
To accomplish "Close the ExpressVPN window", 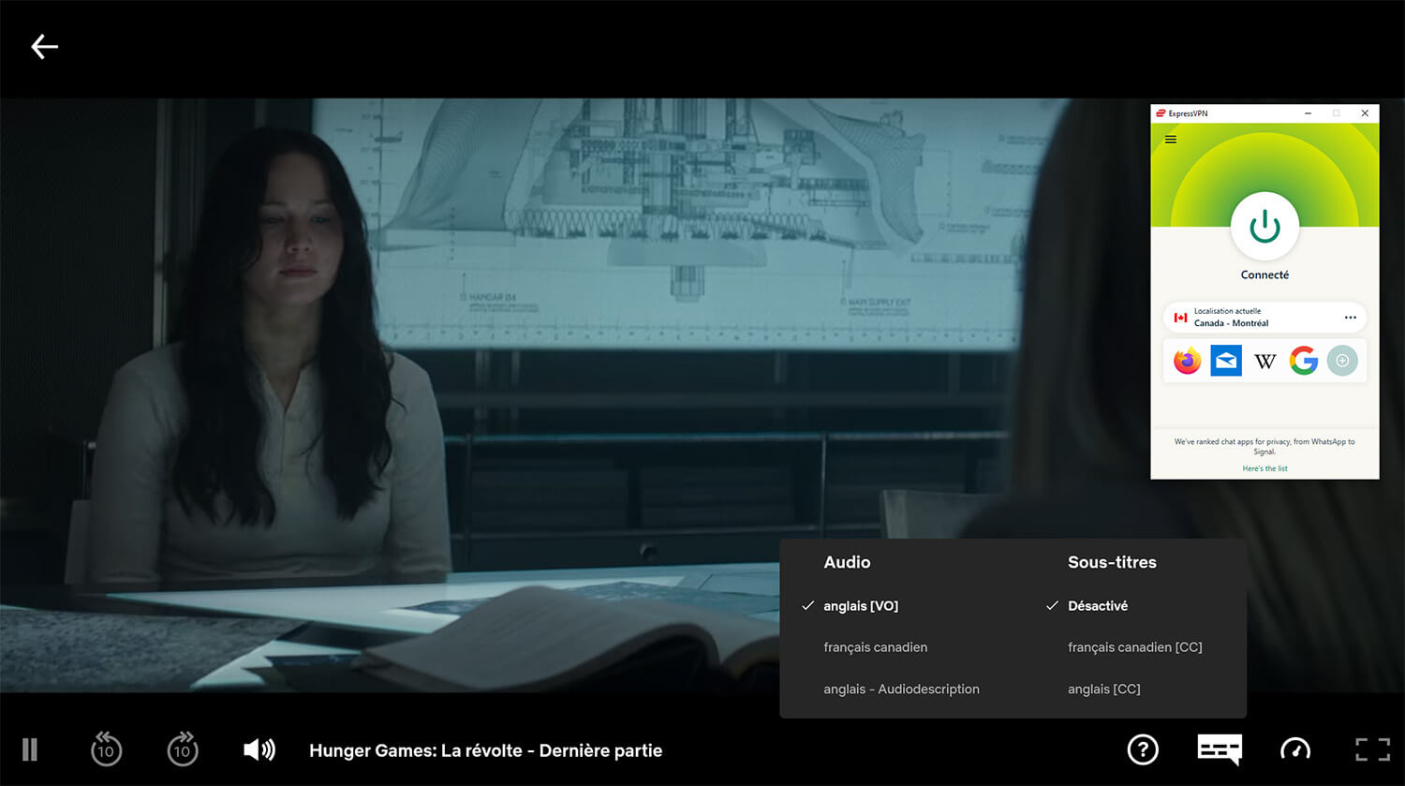I will pyautogui.click(x=1365, y=113).
